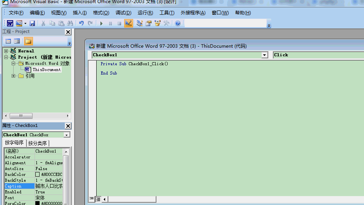Viewport: 364px width, 205px height.
Task: Click the Copy icon
Action: [x=52, y=23]
